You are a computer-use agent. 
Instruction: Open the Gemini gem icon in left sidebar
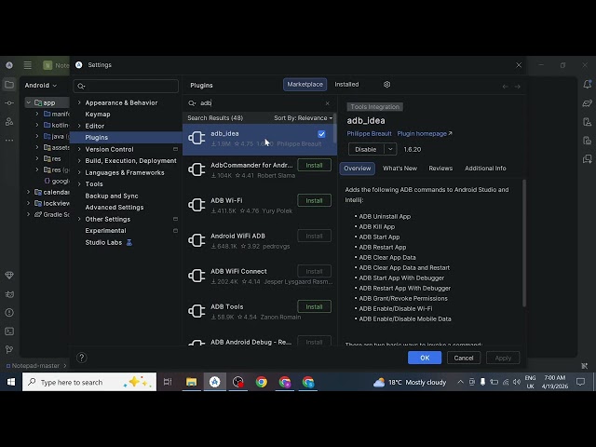[9, 275]
